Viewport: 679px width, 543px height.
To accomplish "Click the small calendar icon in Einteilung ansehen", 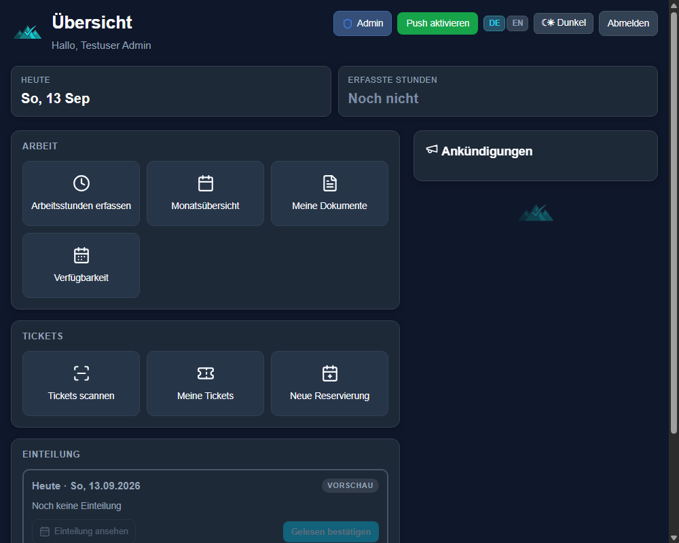I will coord(45,531).
